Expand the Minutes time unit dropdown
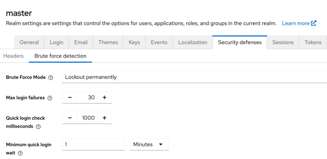The image size is (327, 159). pos(149,144)
